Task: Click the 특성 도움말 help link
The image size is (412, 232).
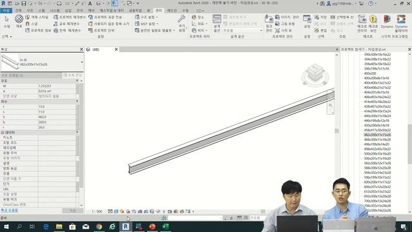Action: click(x=10, y=210)
